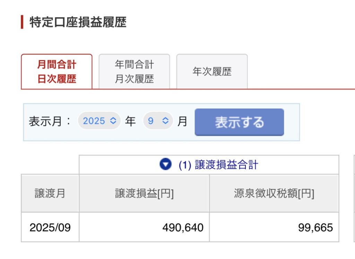Select the 2025/09 row cell
Screen dimensions: 355x259
tap(50, 227)
